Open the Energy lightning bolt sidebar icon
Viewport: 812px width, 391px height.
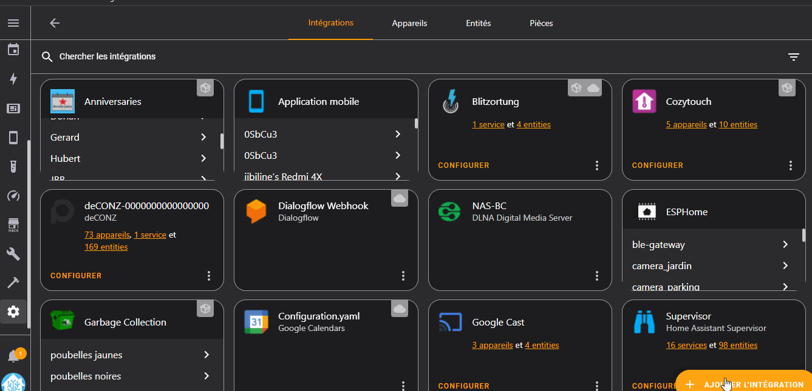coord(13,79)
